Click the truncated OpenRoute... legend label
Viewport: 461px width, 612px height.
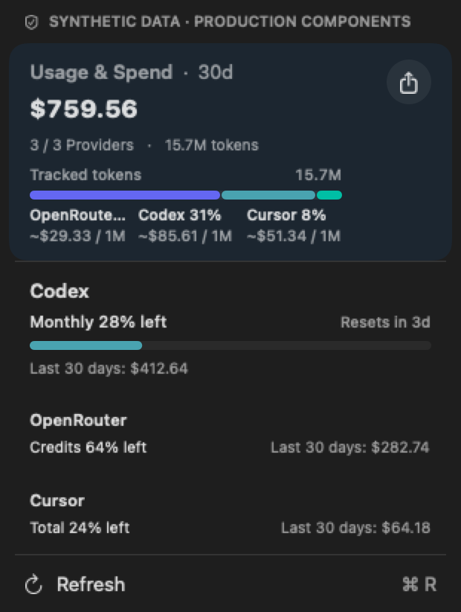click(77, 215)
